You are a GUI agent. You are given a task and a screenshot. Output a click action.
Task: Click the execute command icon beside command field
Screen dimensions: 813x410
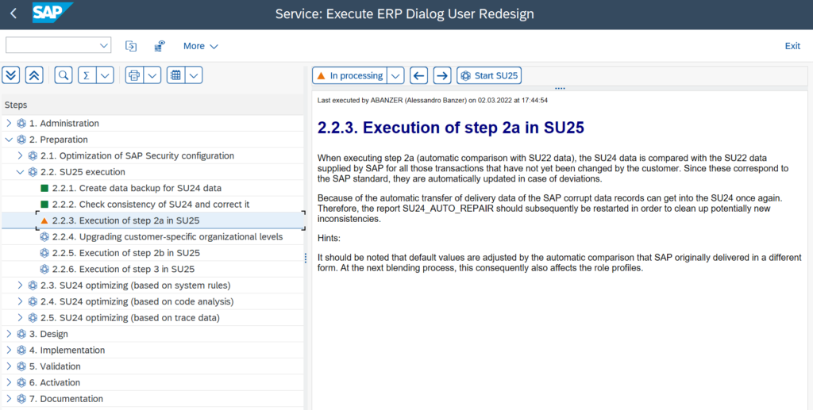(x=131, y=46)
